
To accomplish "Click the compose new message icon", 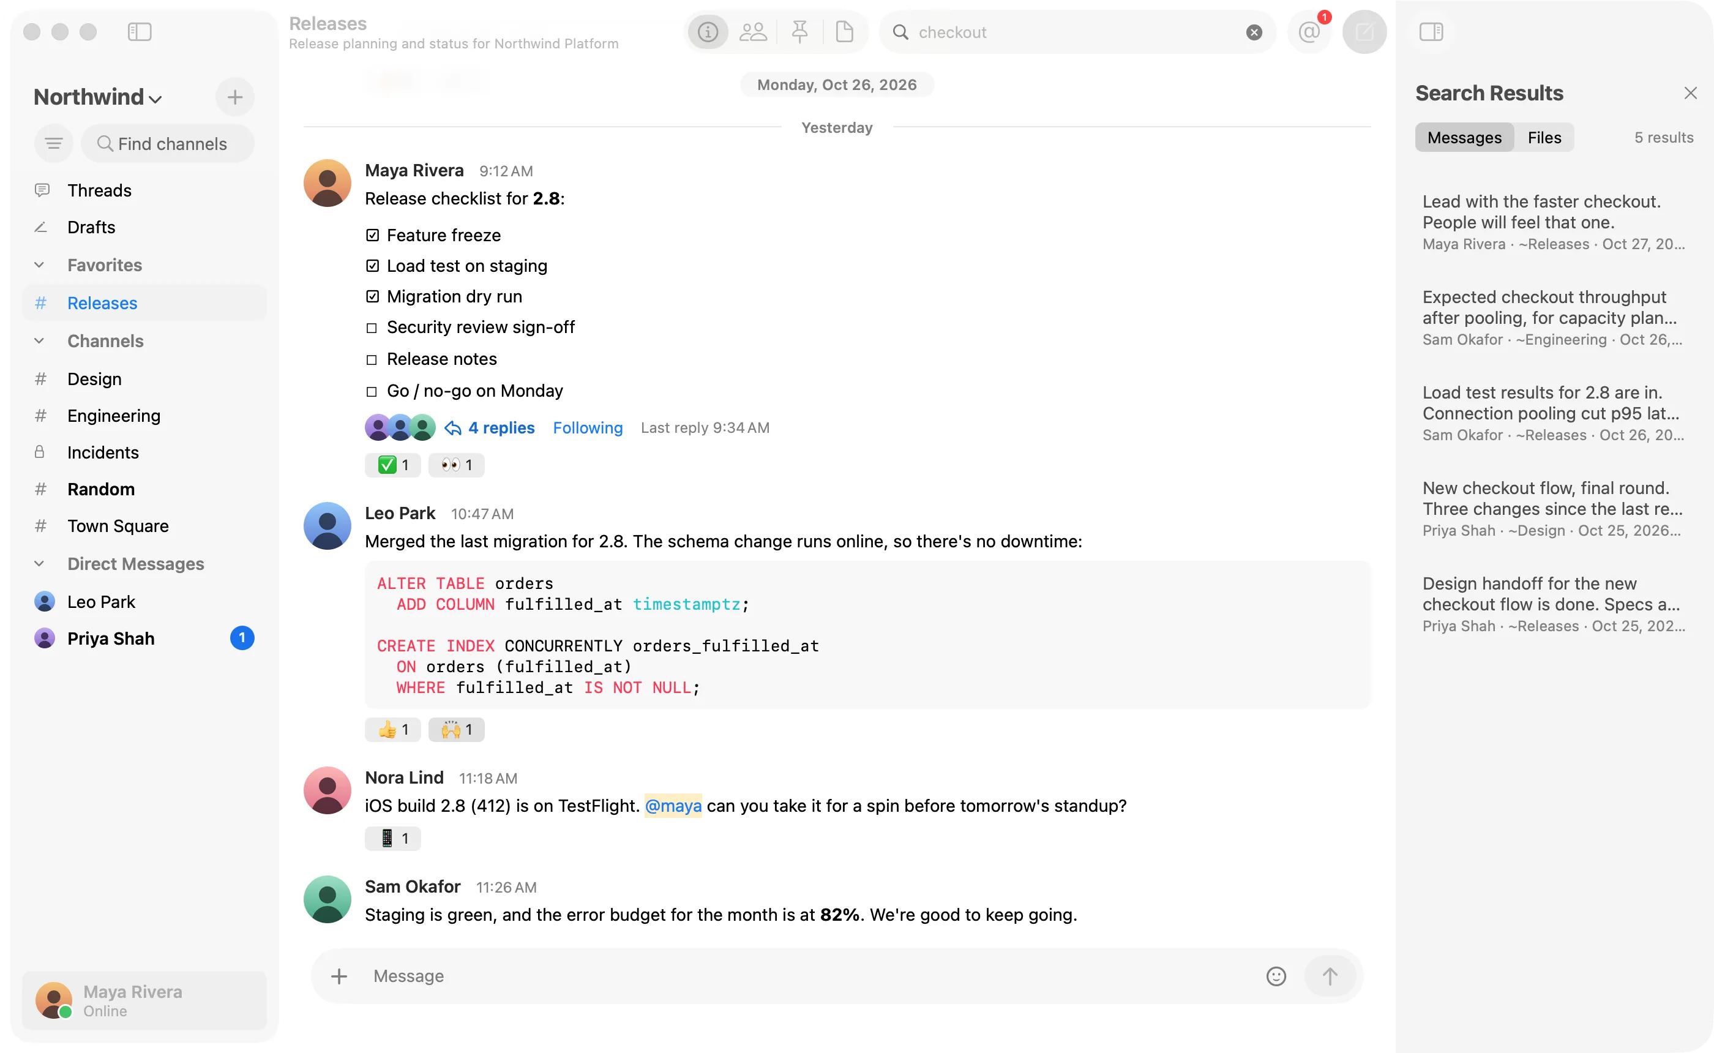I will click(1364, 32).
